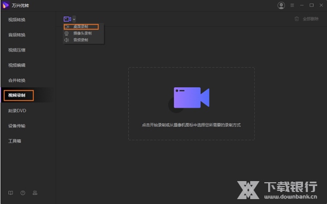This screenshot has width=327, height=204.
Task: Open the hamburger main menu icon
Action: (292, 5)
